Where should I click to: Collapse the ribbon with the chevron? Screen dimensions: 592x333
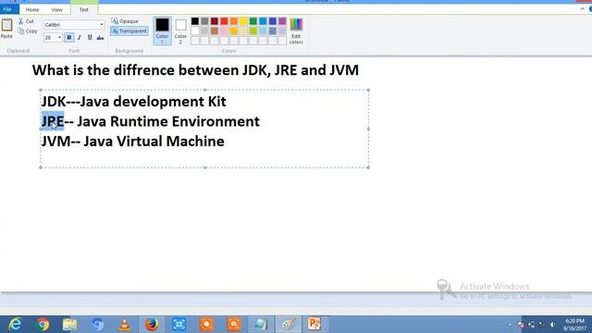(x=582, y=9)
